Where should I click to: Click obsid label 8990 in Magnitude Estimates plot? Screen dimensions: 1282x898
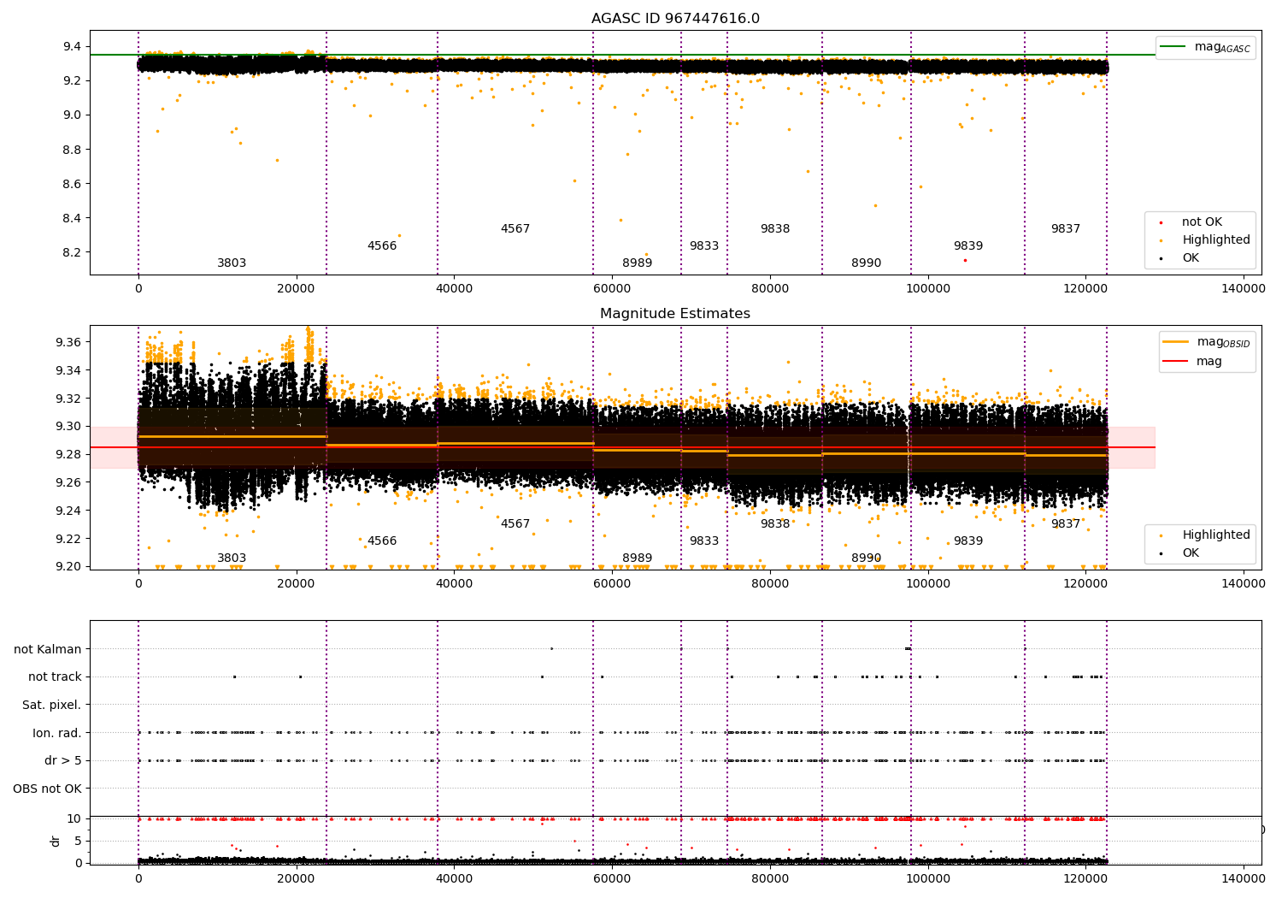pyautogui.click(x=867, y=558)
